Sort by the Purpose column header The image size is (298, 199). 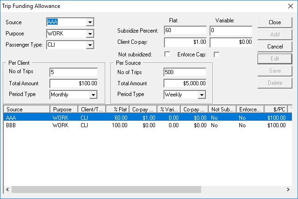64,110
